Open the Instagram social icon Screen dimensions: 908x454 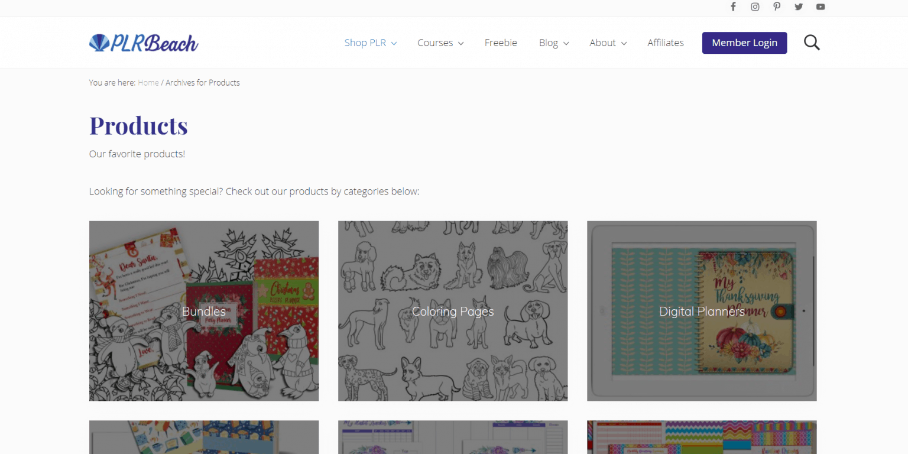755,7
